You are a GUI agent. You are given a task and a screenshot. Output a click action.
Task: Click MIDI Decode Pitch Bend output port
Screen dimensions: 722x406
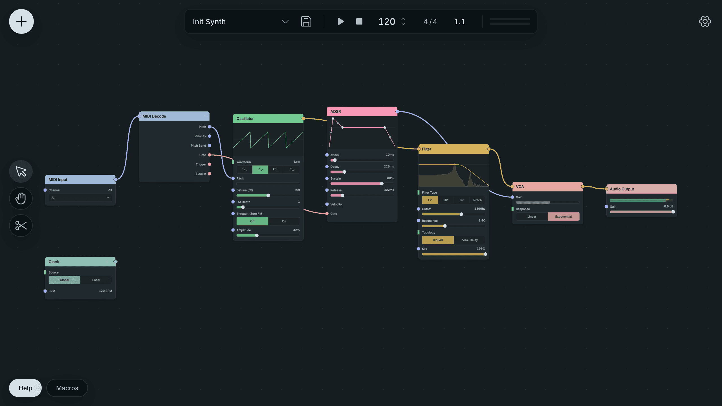click(210, 145)
